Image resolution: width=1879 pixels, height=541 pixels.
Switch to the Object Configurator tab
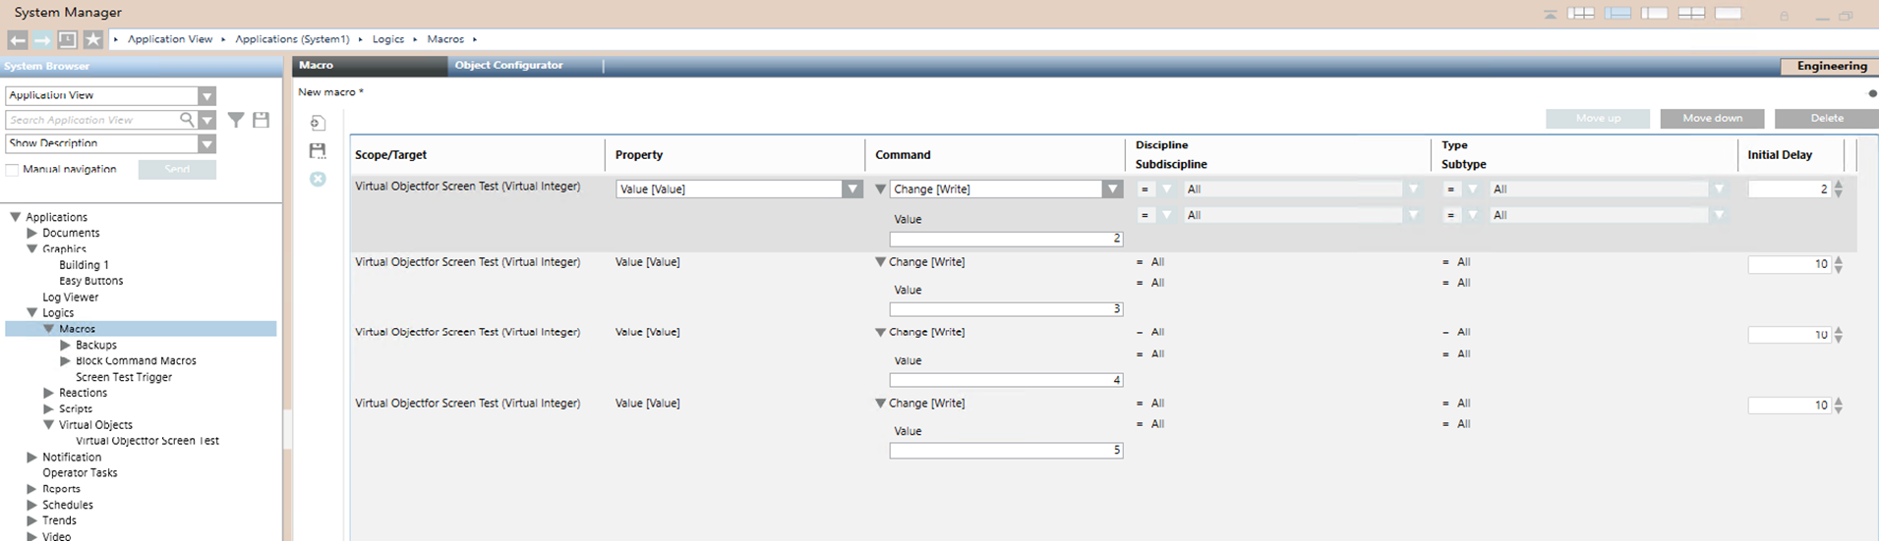click(508, 66)
